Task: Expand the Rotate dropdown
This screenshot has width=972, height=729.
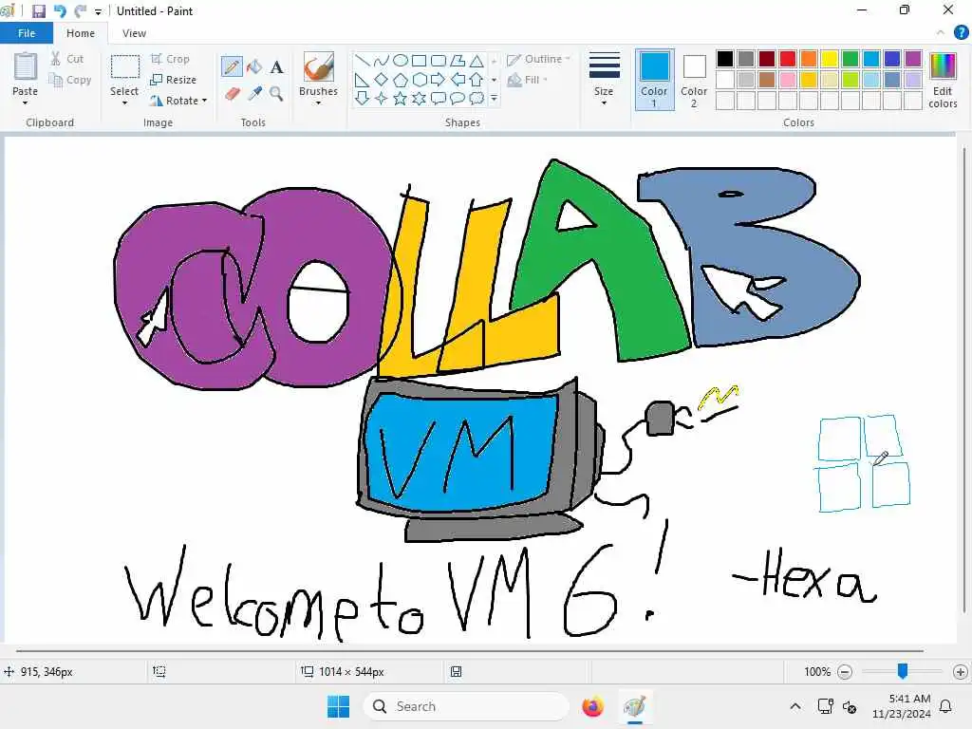Action: pos(205,101)
